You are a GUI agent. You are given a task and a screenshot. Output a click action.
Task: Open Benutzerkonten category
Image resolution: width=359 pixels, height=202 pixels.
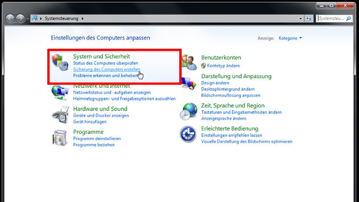click(x=221, y=58)
